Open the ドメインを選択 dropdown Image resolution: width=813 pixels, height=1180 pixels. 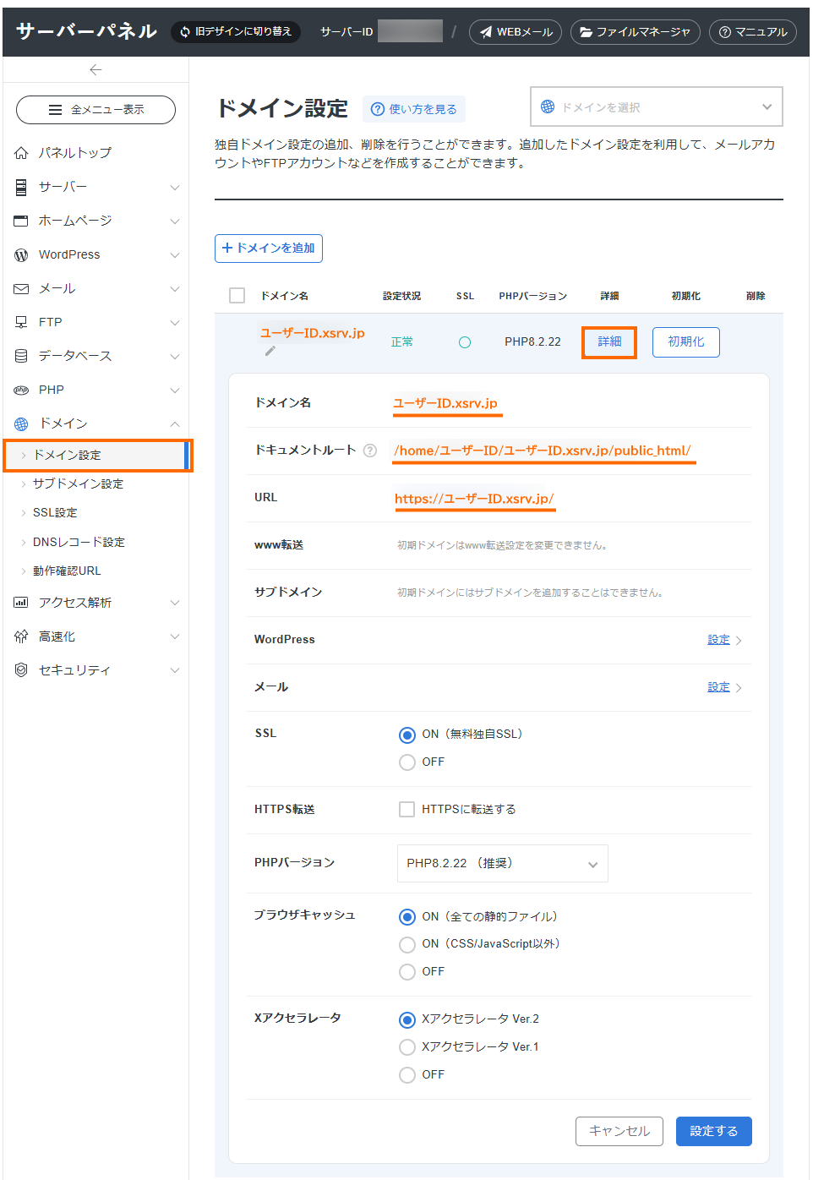[657, 107]
